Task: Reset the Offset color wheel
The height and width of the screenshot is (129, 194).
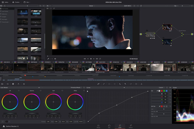Action: 84,91
